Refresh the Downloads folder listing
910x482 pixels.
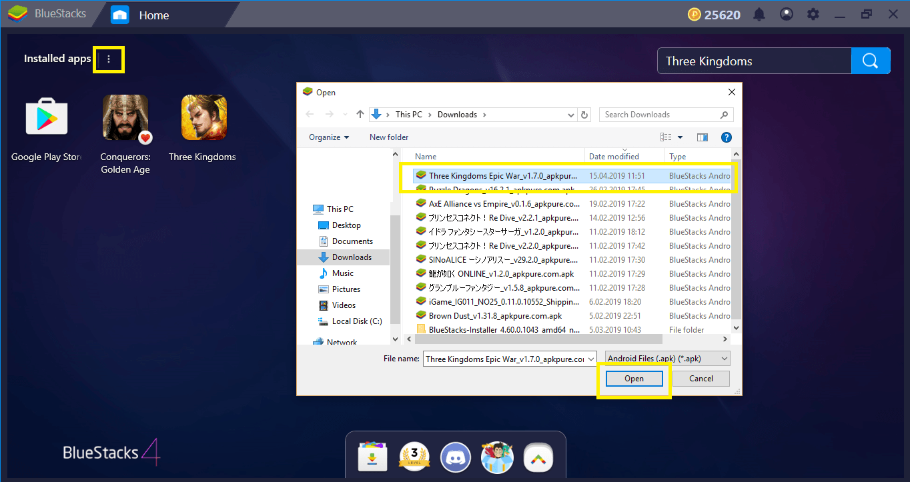[x=585, y=115]
